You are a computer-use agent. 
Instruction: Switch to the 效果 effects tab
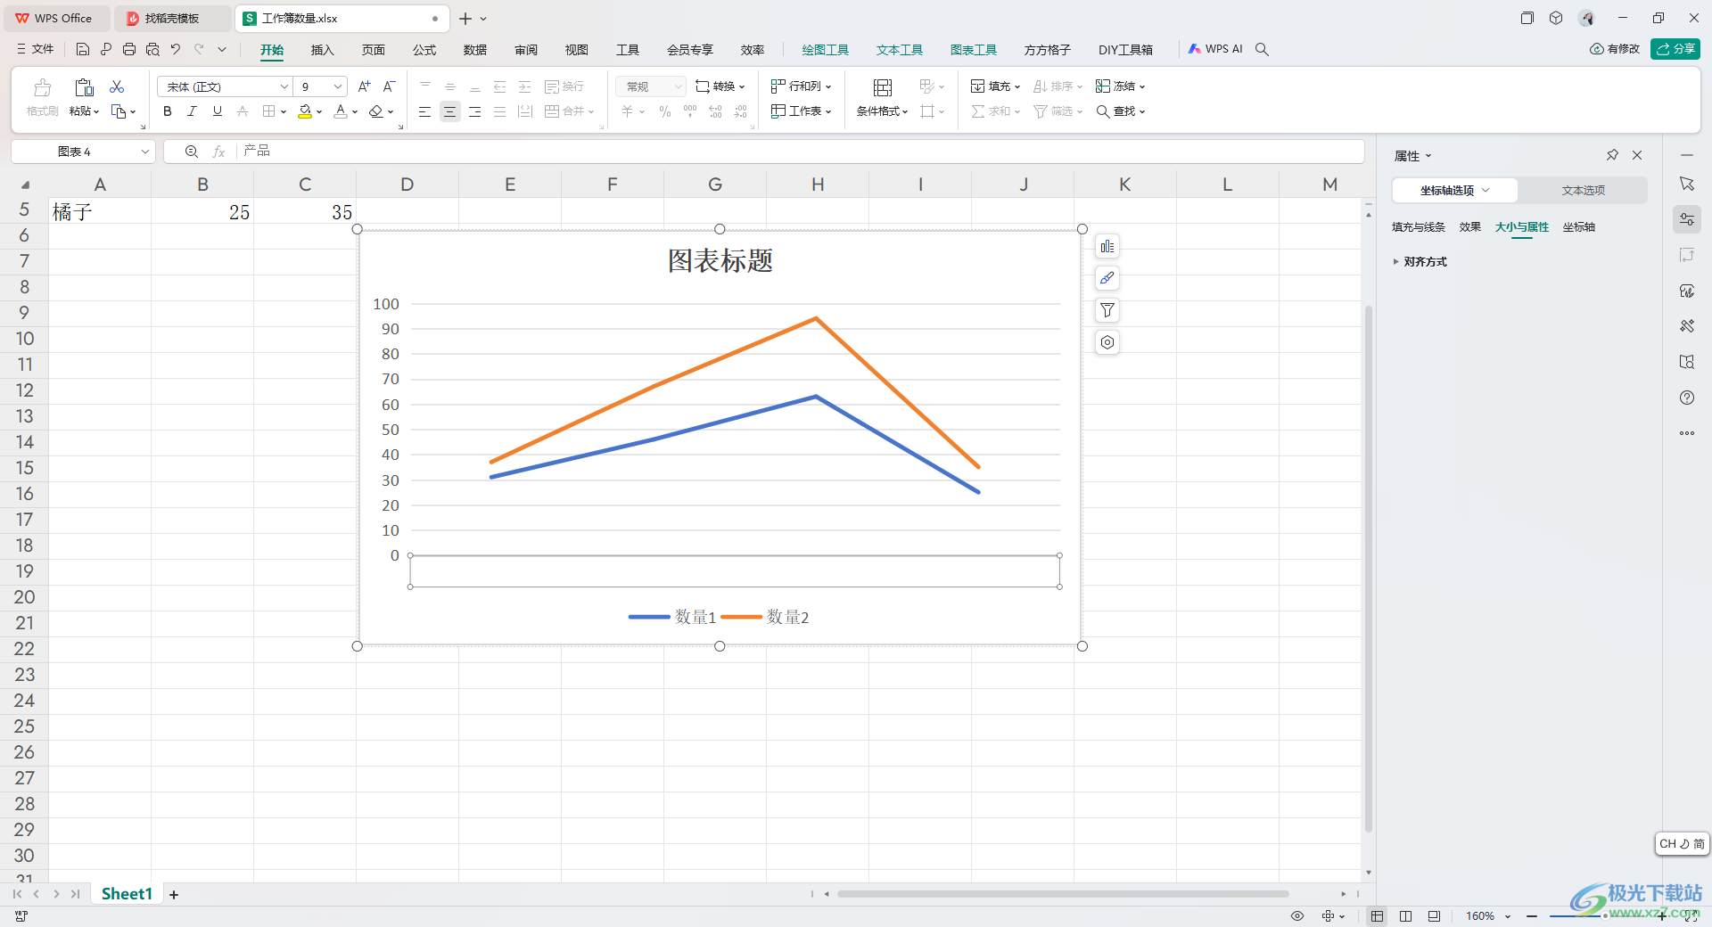[1469, 227]
